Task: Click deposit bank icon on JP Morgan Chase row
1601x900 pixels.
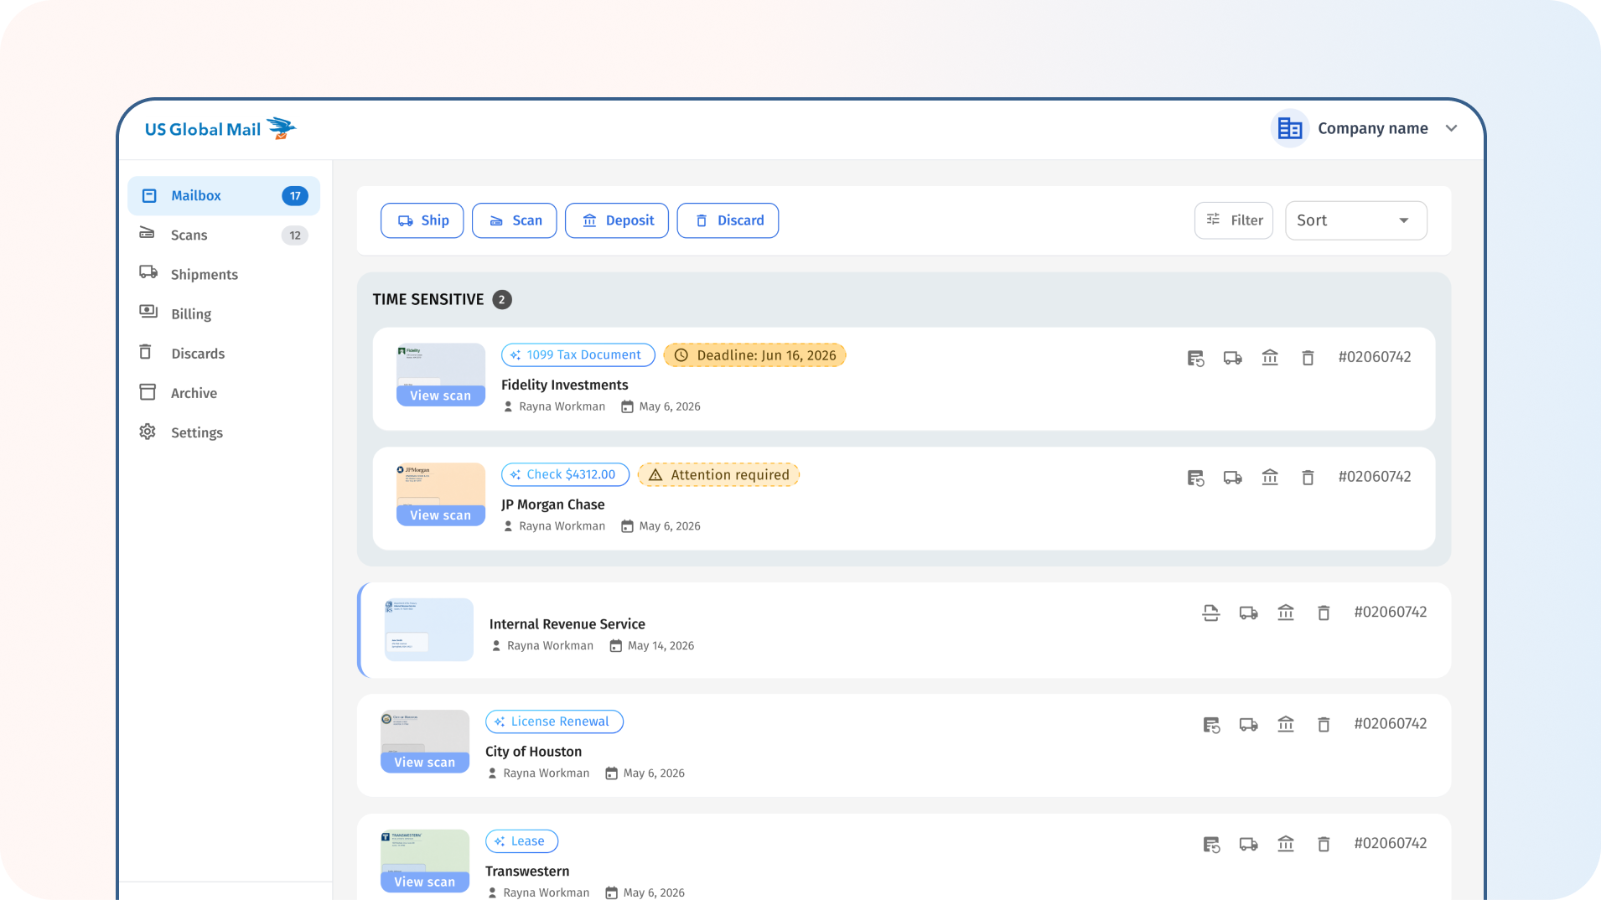Action: (x=1270, y=478)
